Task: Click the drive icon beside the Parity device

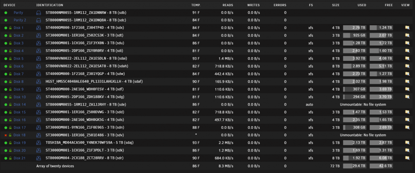Action: coord(39,12)
